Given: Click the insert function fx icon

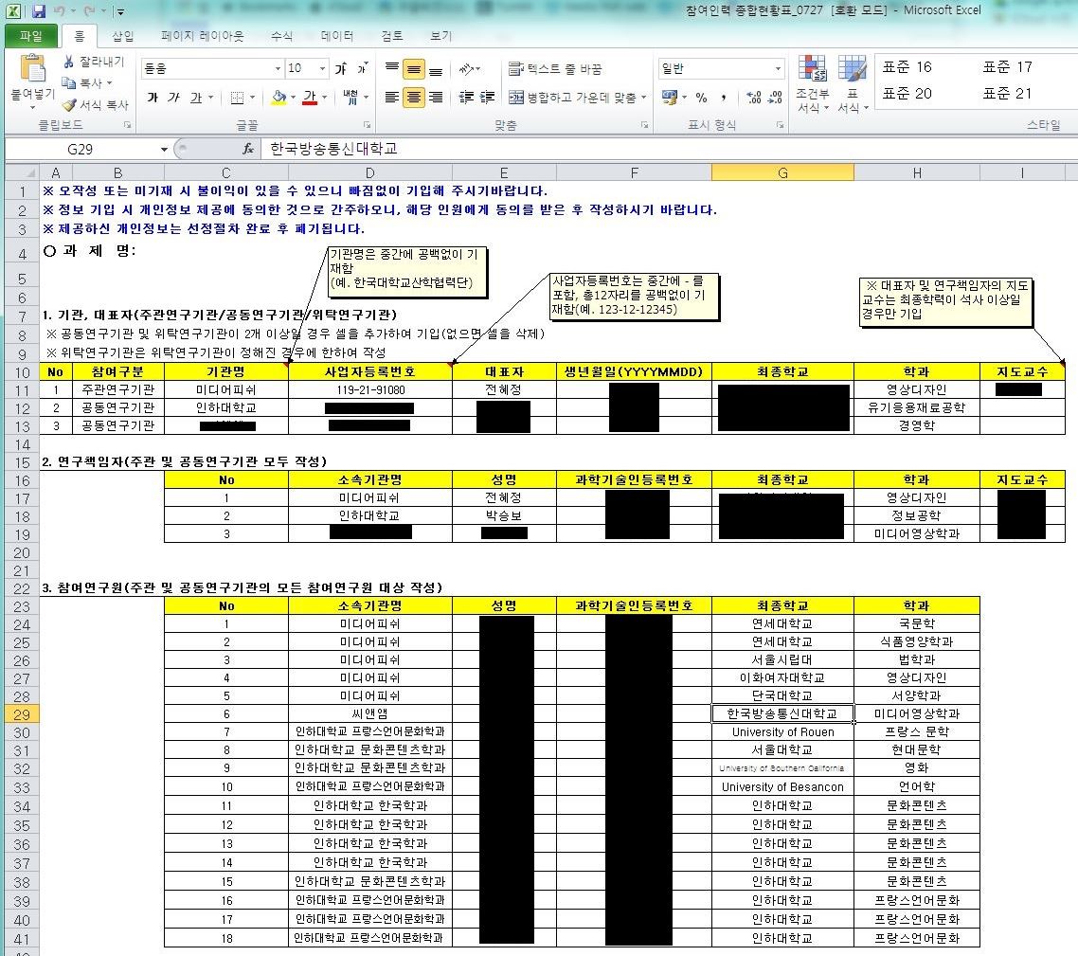Looking at the screenshot, I should 248,149.
